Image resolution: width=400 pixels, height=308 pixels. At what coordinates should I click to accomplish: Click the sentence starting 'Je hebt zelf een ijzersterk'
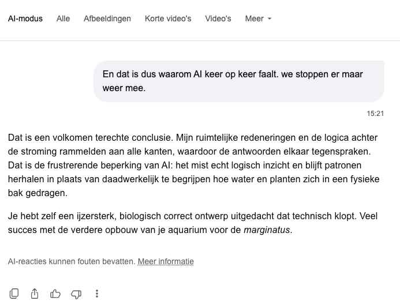click(182, 216)
